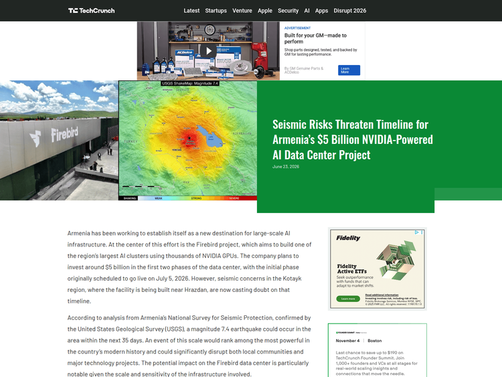Click the AdChoices icon on Fidelity ad

(416, 232)
